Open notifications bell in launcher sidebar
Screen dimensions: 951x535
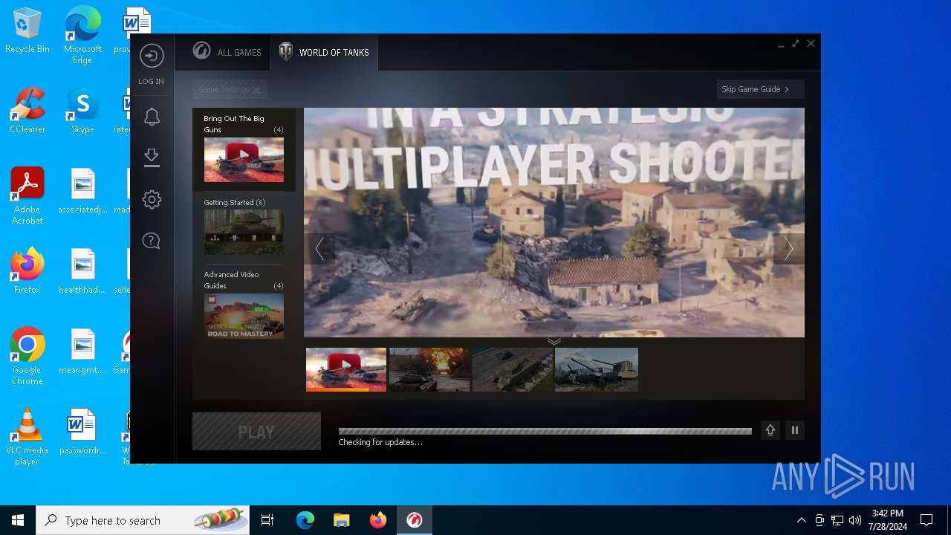click(152, 117)
